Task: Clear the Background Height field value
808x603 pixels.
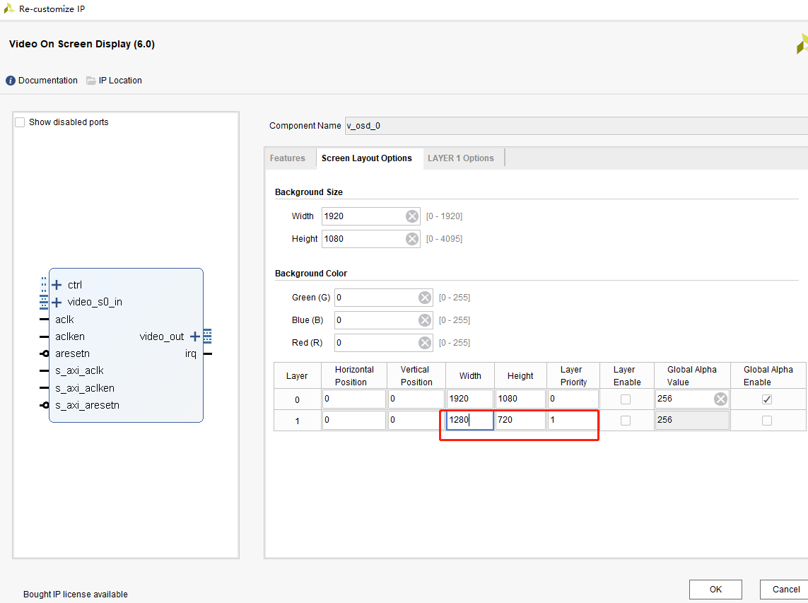Action: click(411, 239)
